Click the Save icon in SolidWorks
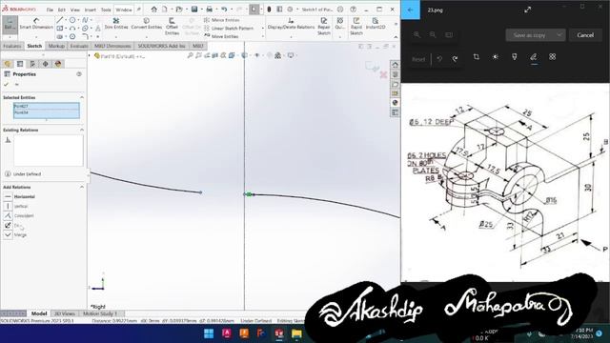This screenshot has width=610, height=343. [x=194, y=10]
